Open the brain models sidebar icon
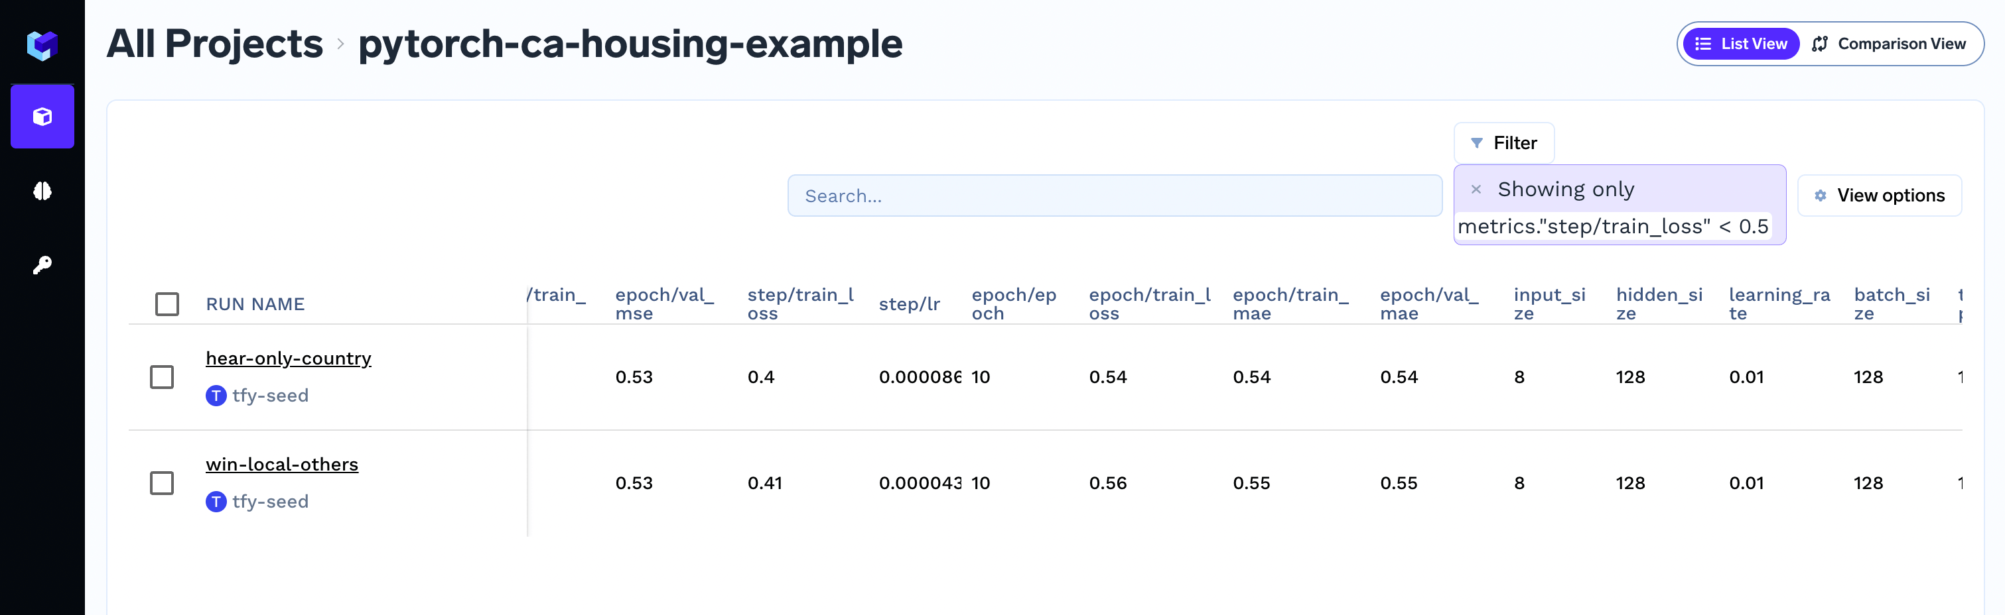Viewport: 2005px width, 615px height. 42,190
